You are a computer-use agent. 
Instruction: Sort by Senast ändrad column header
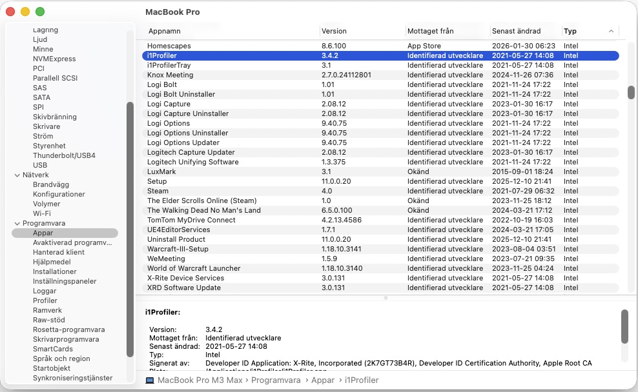516,31
